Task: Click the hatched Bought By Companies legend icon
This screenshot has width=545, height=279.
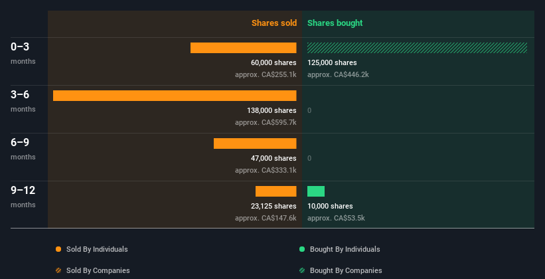Action: 302,270
